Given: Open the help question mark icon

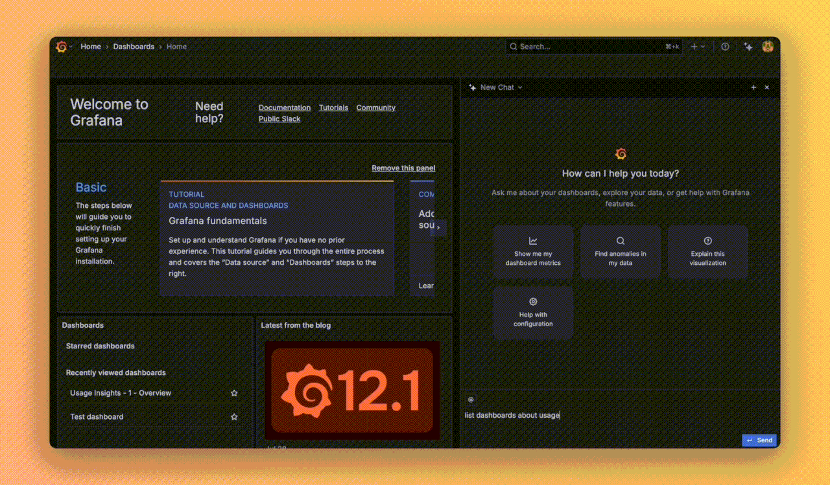Looking at the screenshot, I should pos(725,47).
